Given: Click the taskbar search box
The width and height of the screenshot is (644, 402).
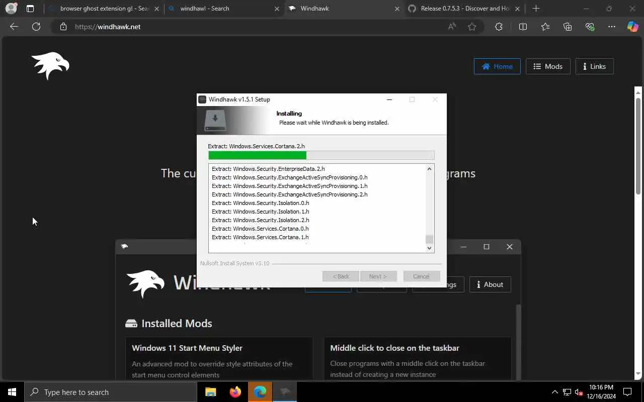Looking at the screenshot, I should (111, 392).
